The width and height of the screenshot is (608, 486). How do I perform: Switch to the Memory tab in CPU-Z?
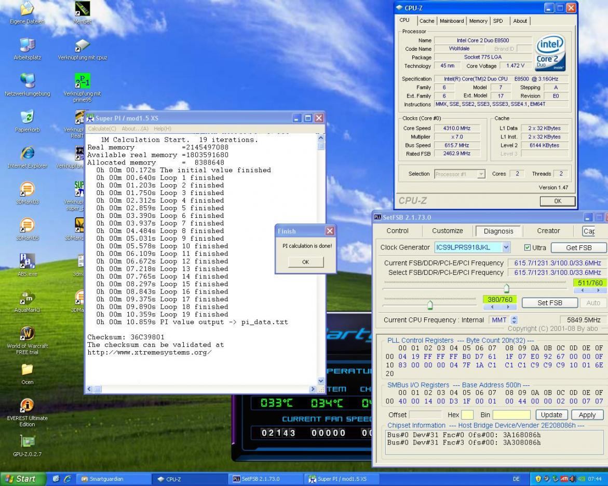pos(478,21)
